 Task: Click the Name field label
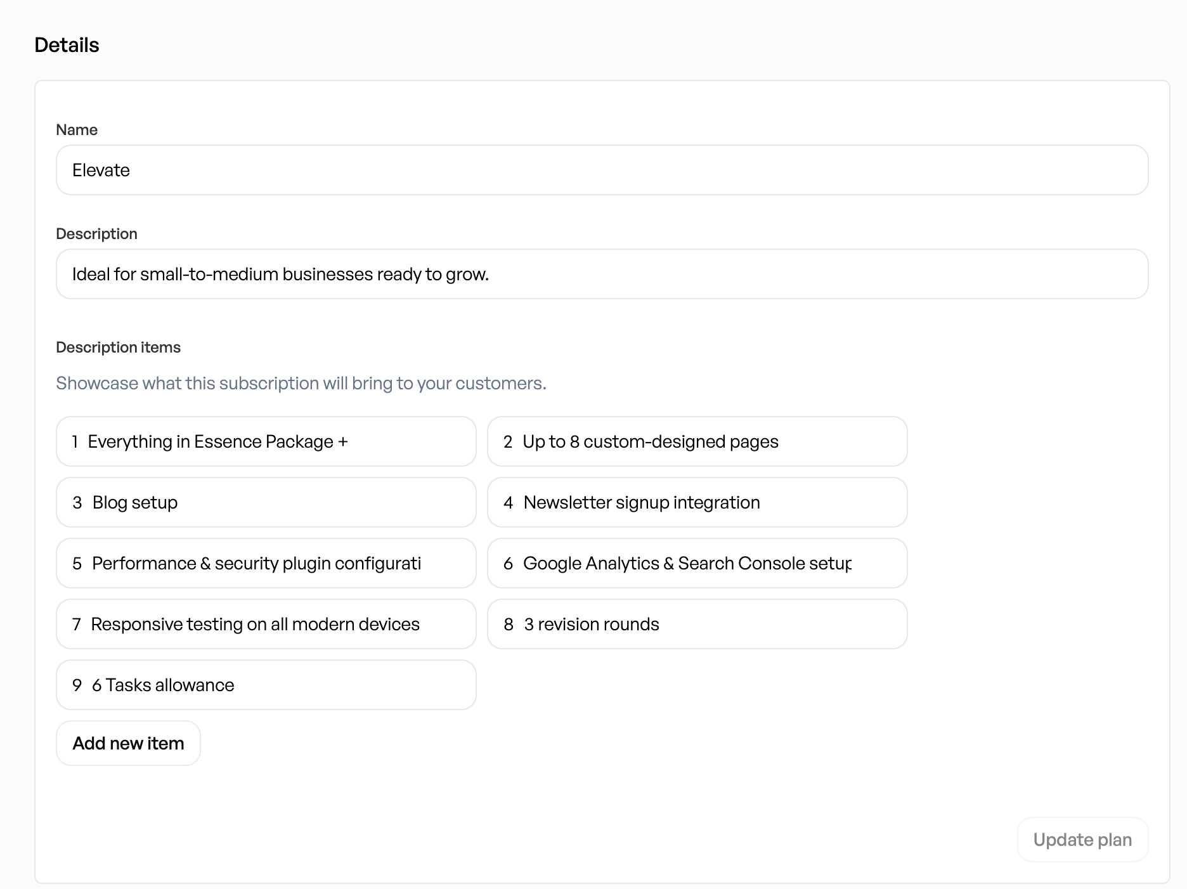[x=77, y=130]
